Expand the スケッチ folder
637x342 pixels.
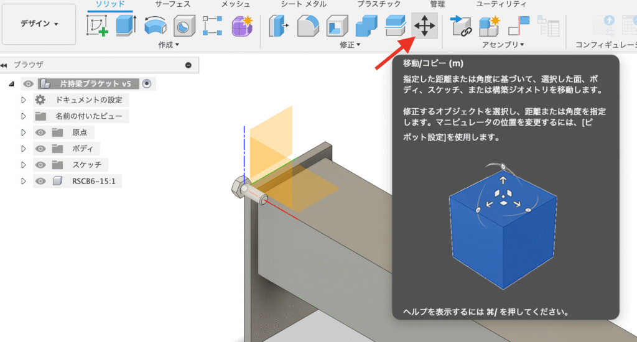coord(23,165)
